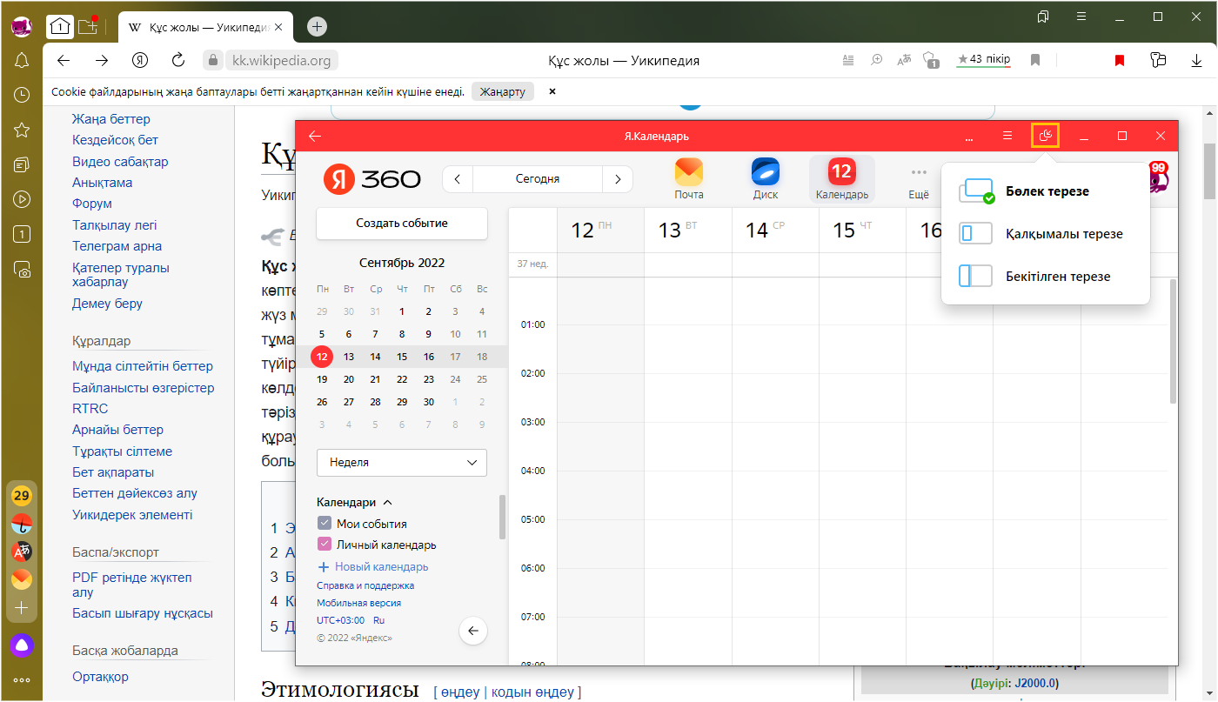Select Календарь service tab
The width and height of the screenshot is (1218, 702).
[842, 178]
